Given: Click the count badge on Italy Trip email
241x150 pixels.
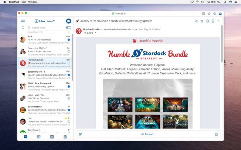Looking at the screenshot, I should pyautogui.click(x=69, y=98).
